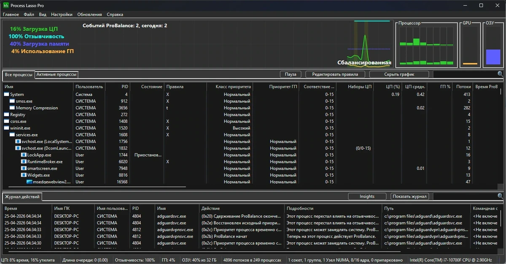Sort by PID column in process list
This screenshot has width=506, height=264.
[x=117, y=87]
